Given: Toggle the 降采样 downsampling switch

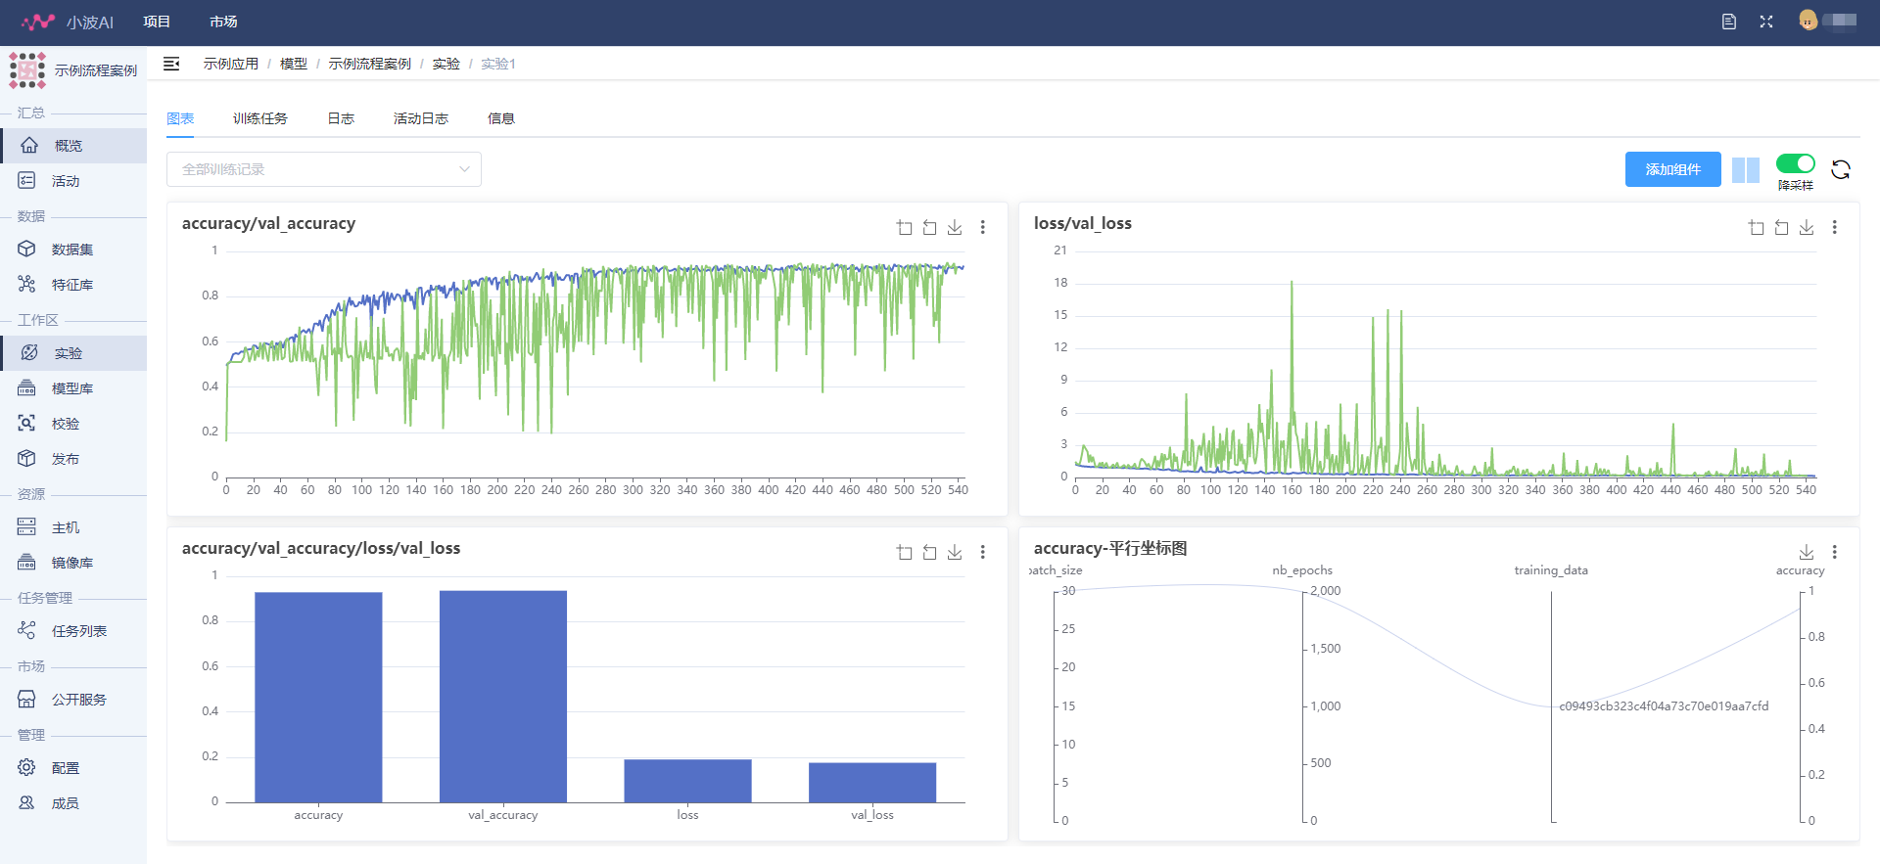Looking at the screenshot, I should tap(1796, 163).
